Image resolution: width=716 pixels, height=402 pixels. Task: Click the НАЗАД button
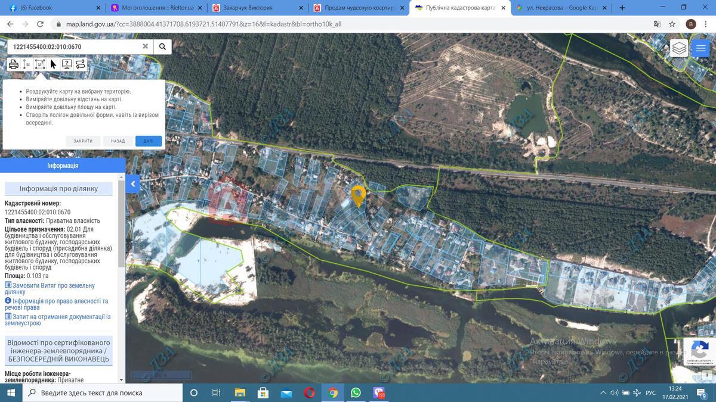(x=118, y=141)
